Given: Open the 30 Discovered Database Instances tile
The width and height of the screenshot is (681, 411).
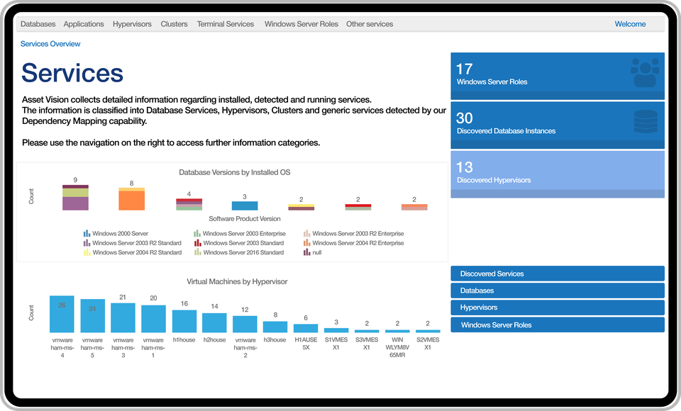Looking at the screenshot, I should 558,125.
